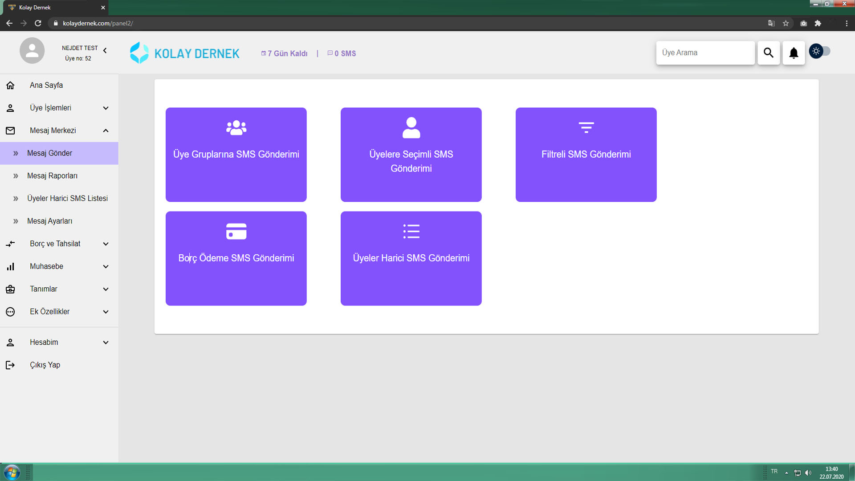Collapse sidebar with the left chevron
Viewport: 855px width, 481px height.
[x=105, y=51]
